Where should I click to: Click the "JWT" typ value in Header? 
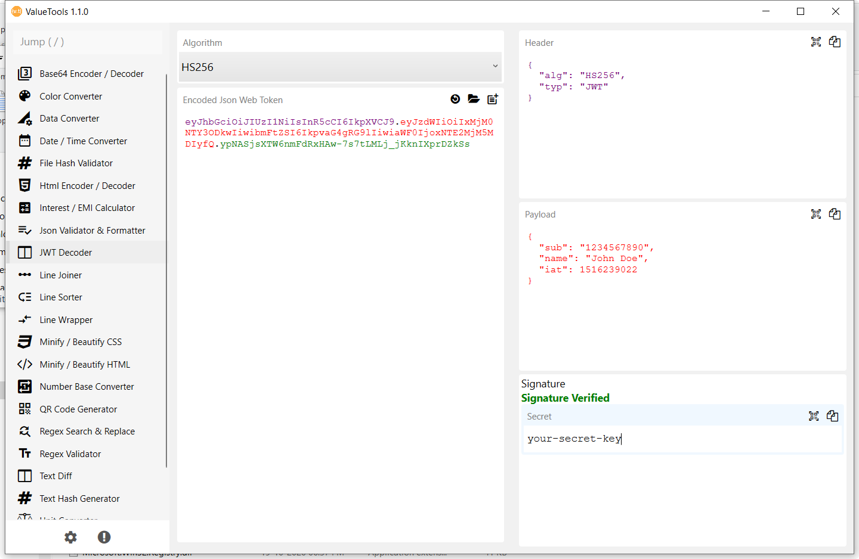[594, 87]
